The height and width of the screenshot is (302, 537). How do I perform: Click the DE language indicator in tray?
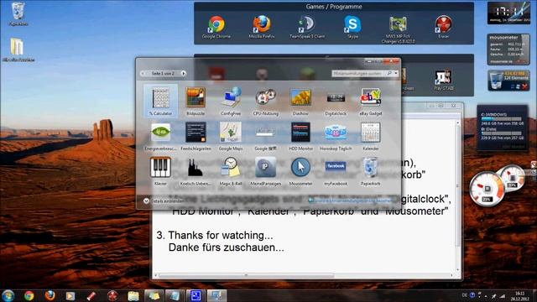pyautogui.click(x=464, y=295)
